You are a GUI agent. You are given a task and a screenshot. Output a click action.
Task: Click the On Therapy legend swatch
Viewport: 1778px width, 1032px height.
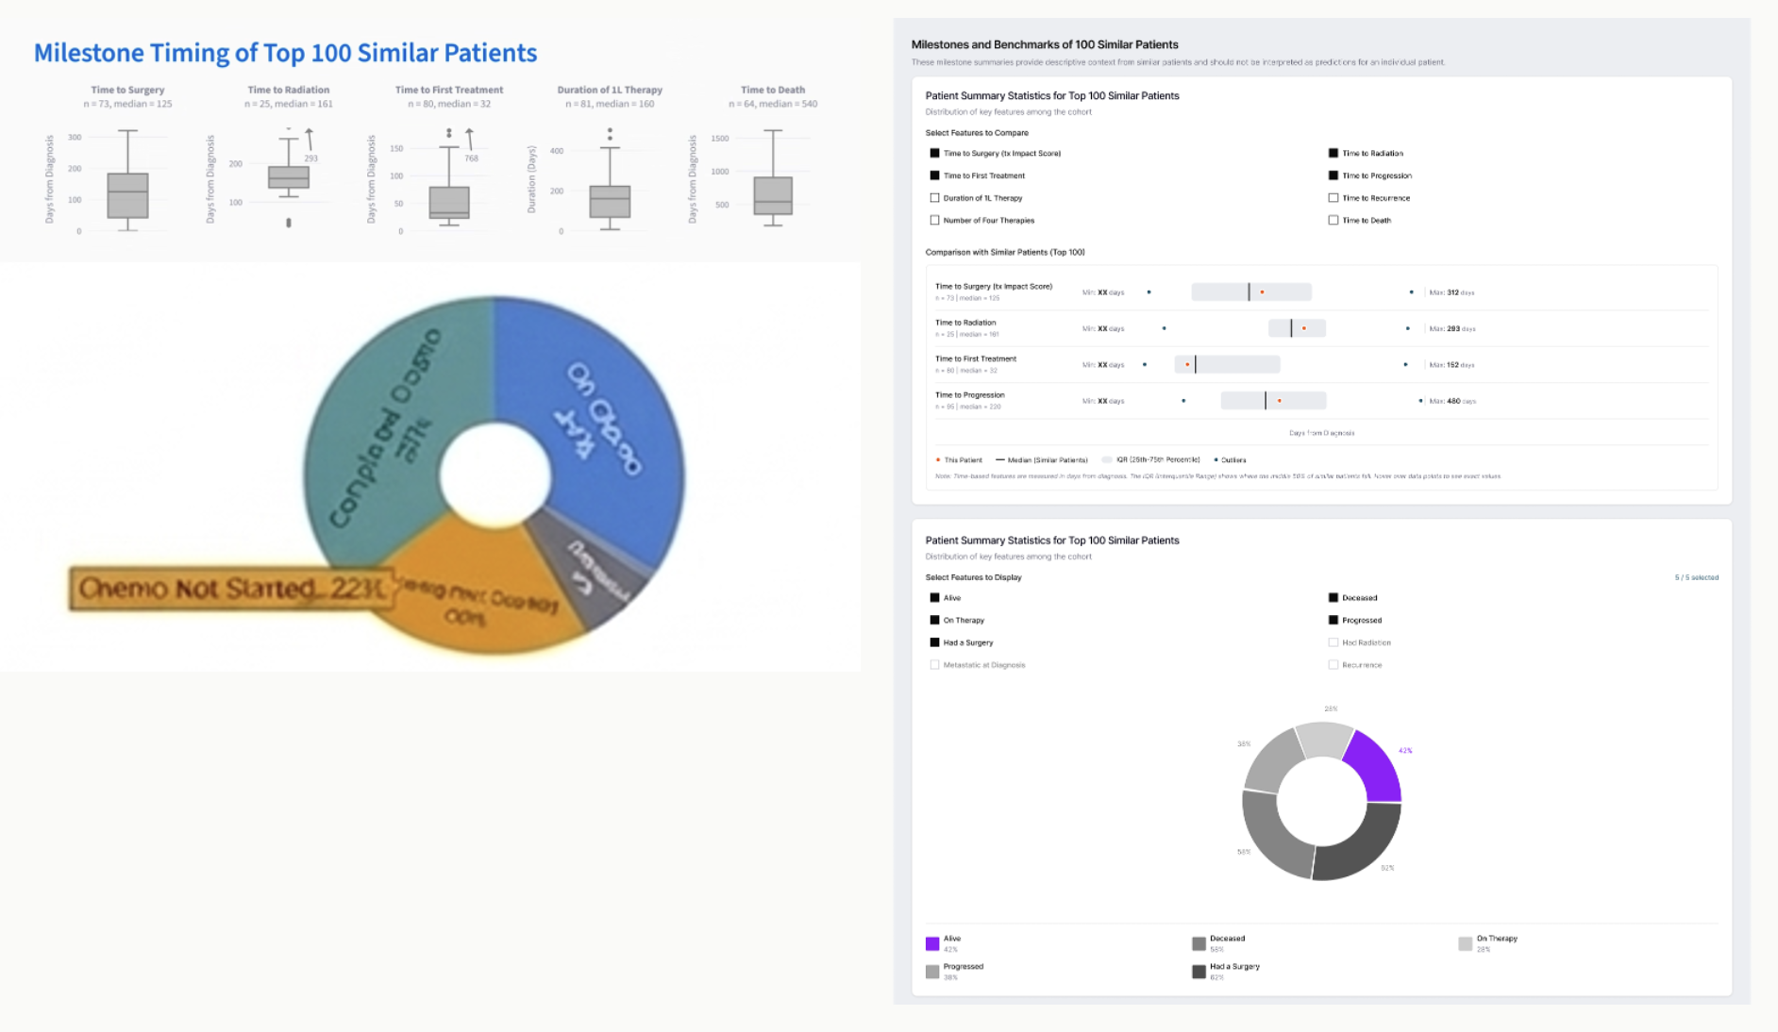(x=1465, y=943)
